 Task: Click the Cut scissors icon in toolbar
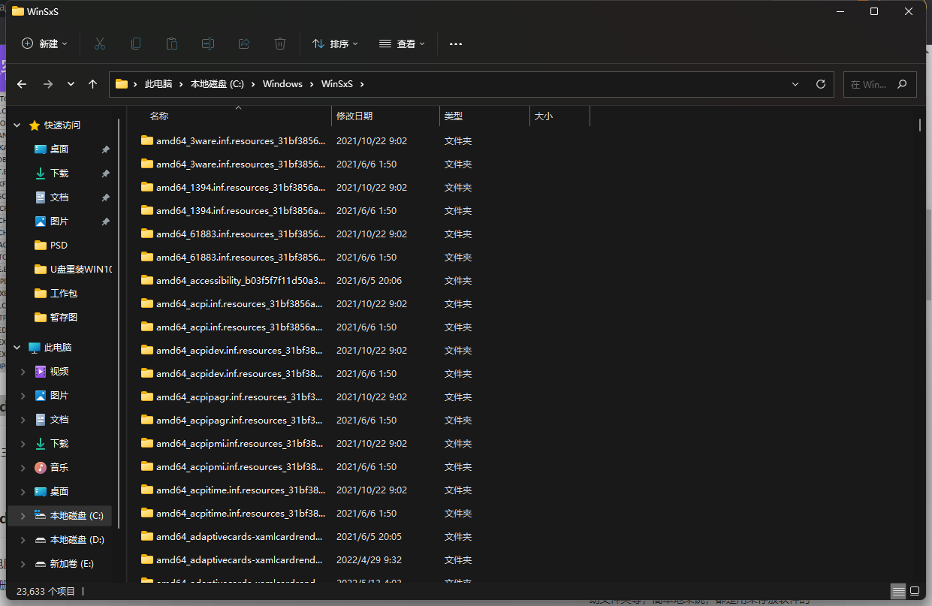point(100,44)
